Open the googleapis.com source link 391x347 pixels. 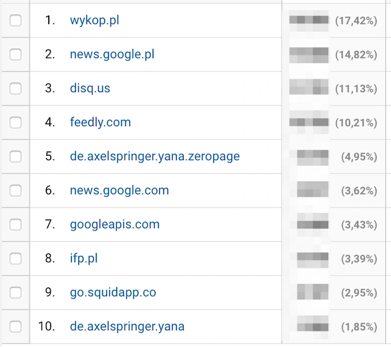click(x=115, y=225)
